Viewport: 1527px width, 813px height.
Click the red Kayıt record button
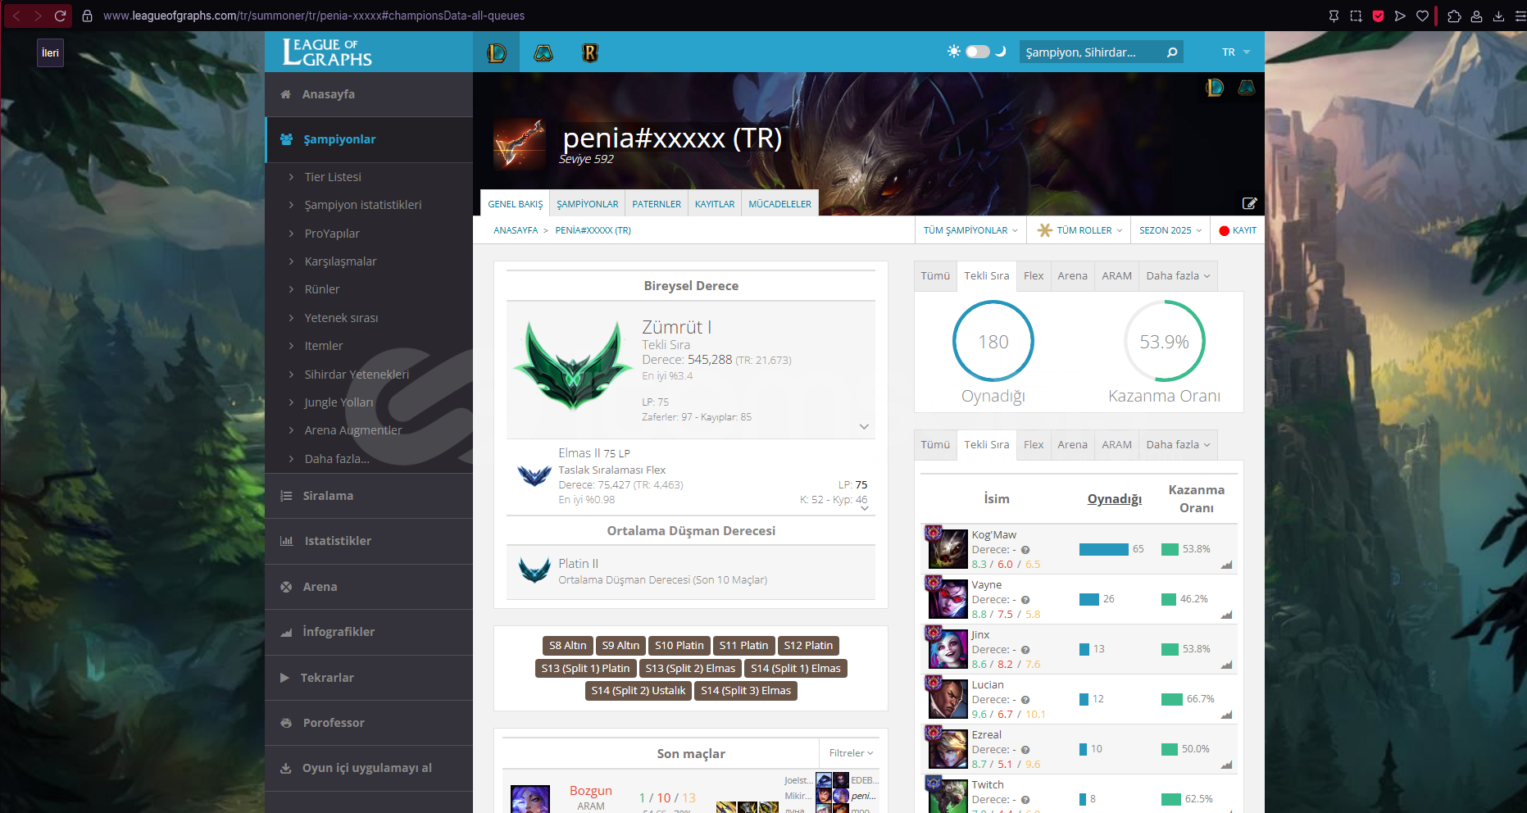(1238, 230)
